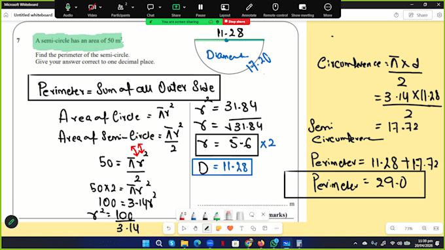Screen dimensions: 445x250
Task: Open Google Chrome from taskbar
Action: (x=248, y=243)
